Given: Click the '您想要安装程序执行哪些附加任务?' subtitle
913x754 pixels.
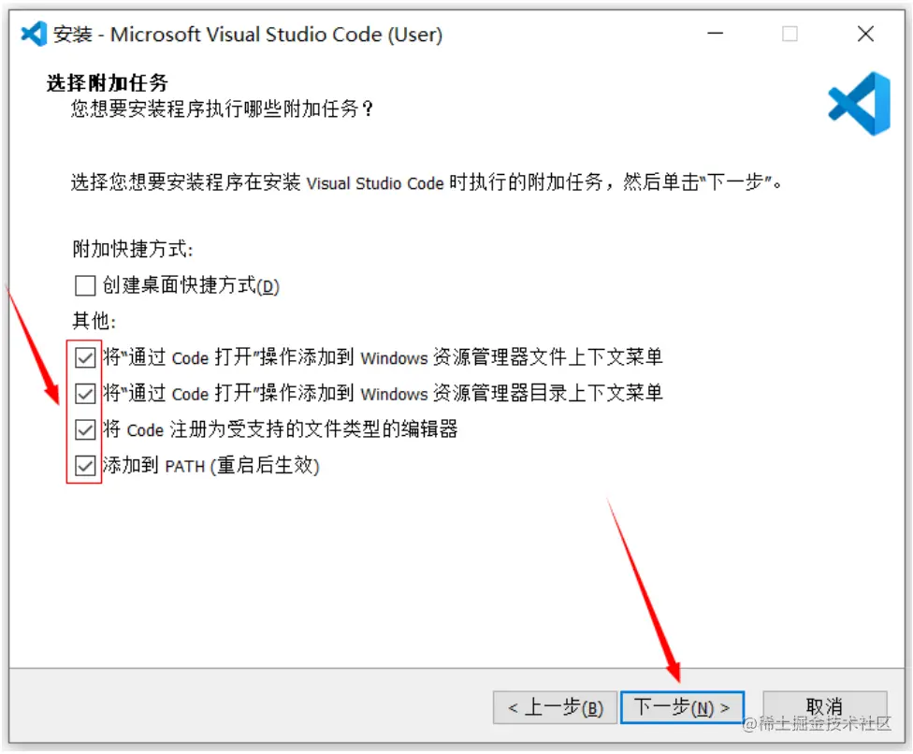Looking at the screenshot, I should pyautogui.click(x=222, y=109).
